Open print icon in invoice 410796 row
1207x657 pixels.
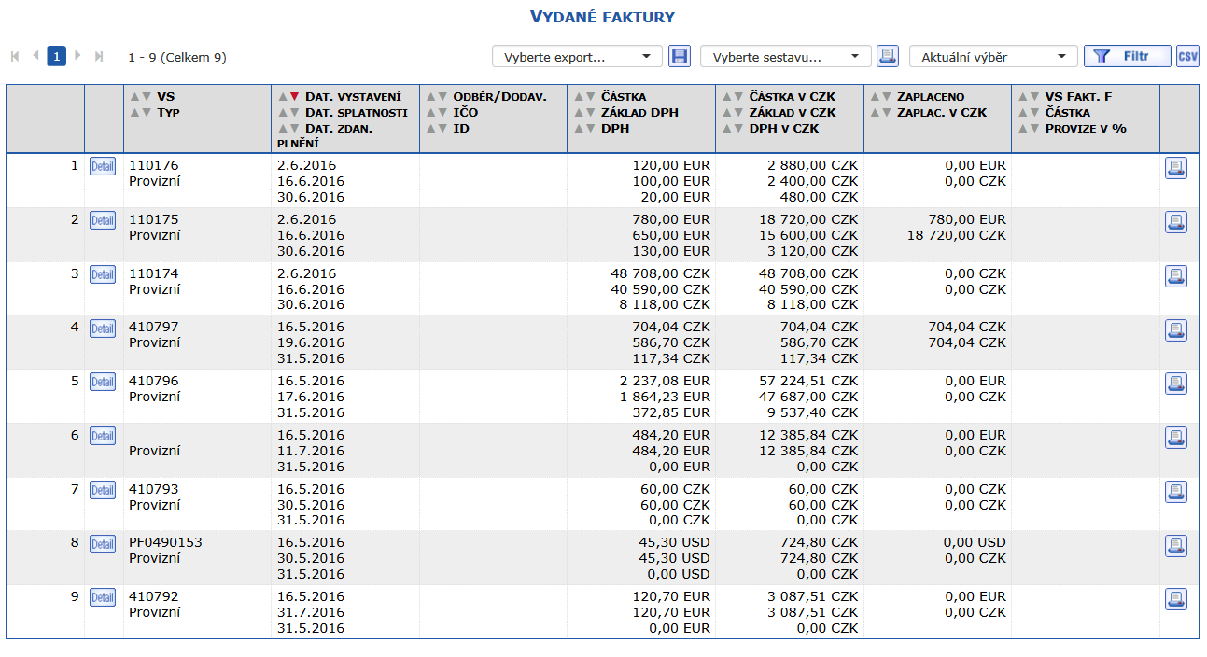(1176, 384)
